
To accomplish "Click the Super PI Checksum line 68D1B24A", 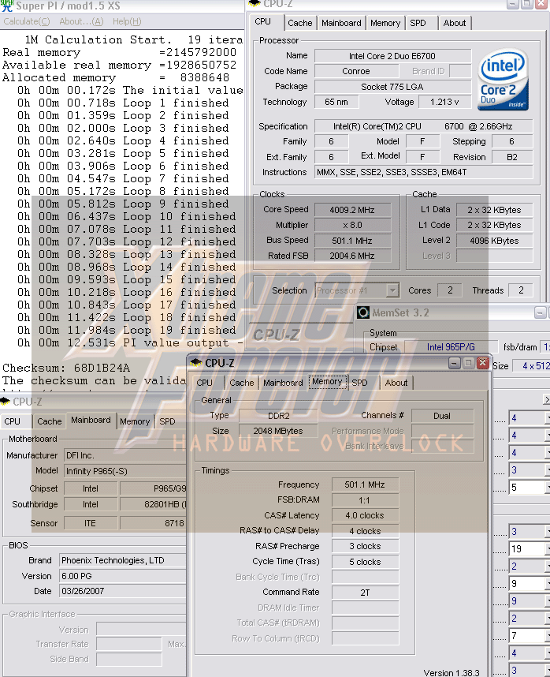I will click(66, 368).
